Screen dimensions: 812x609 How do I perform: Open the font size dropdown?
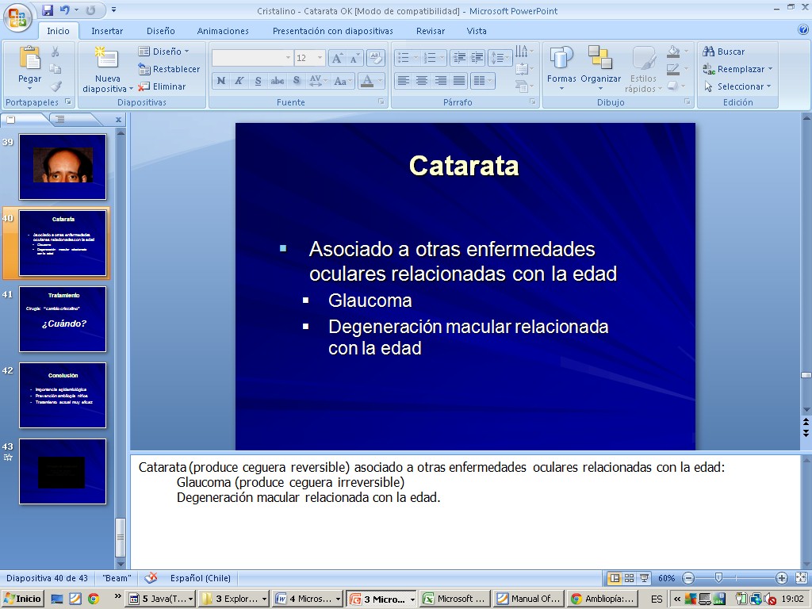click(x=320, y=58)
